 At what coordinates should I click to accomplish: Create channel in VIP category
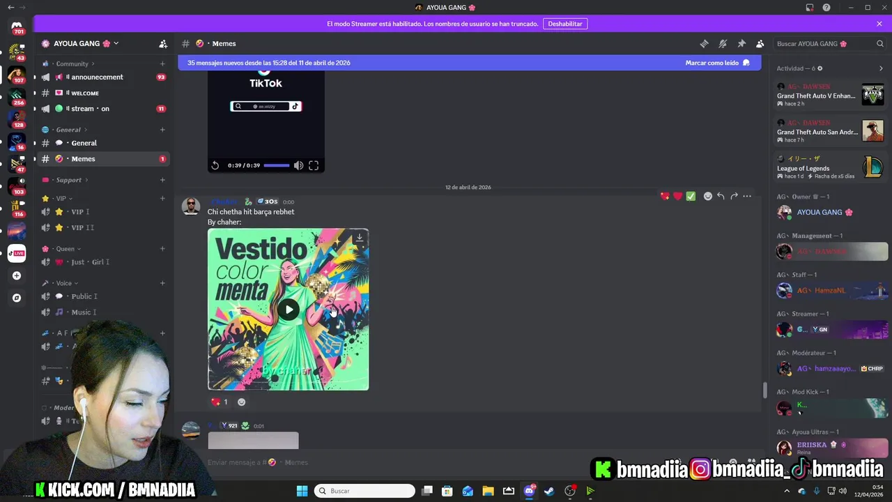pos(162,199)
